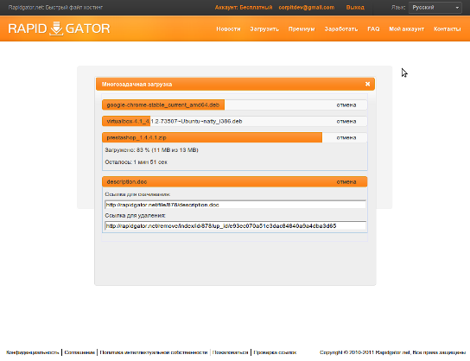Open the Контакты page
The image size is (470, 361).
(448, 29)
